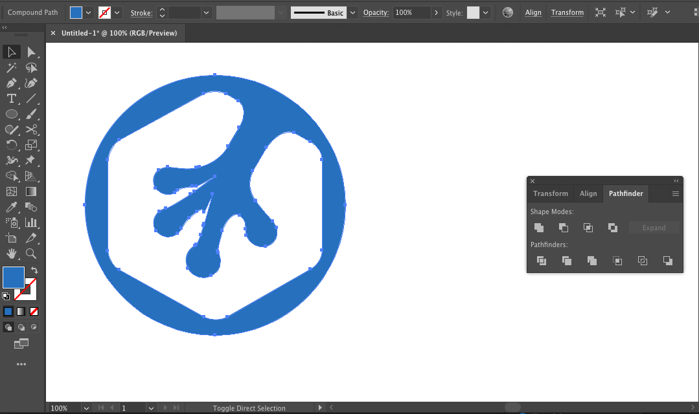Set the toolbar color to None
This screenshot has height=414, width=699.
34,311
